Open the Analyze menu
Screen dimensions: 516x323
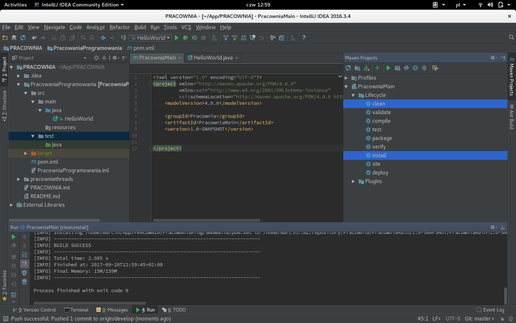[96, 27]
